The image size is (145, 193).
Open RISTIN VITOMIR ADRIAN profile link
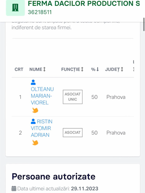pos(42,128)
